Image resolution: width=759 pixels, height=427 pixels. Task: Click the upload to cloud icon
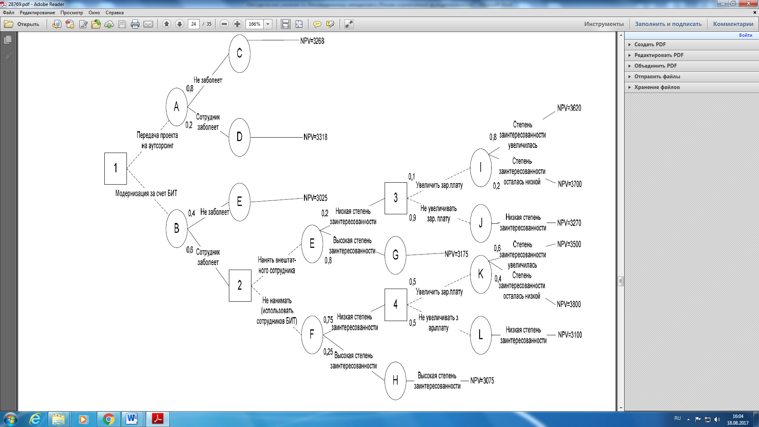tap(109, 24)
